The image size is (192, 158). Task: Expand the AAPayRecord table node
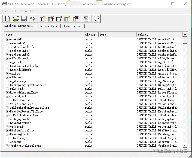click(7, 58)
